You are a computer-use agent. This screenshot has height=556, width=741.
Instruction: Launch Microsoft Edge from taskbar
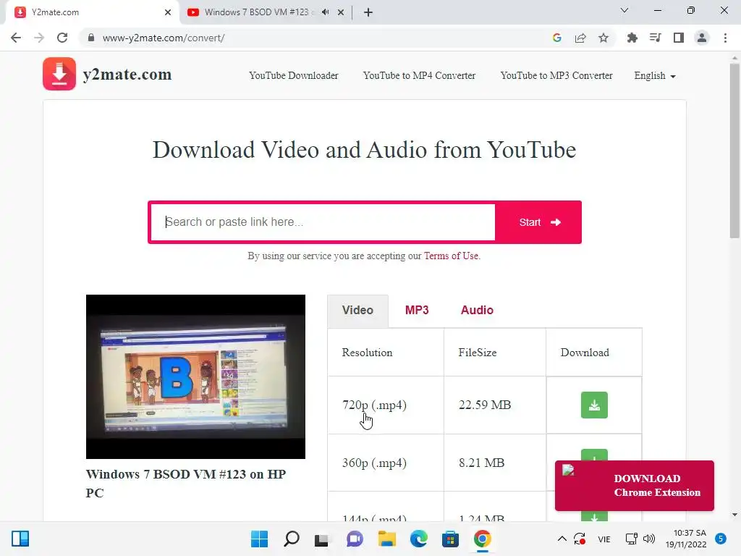[x=419, y=539]
